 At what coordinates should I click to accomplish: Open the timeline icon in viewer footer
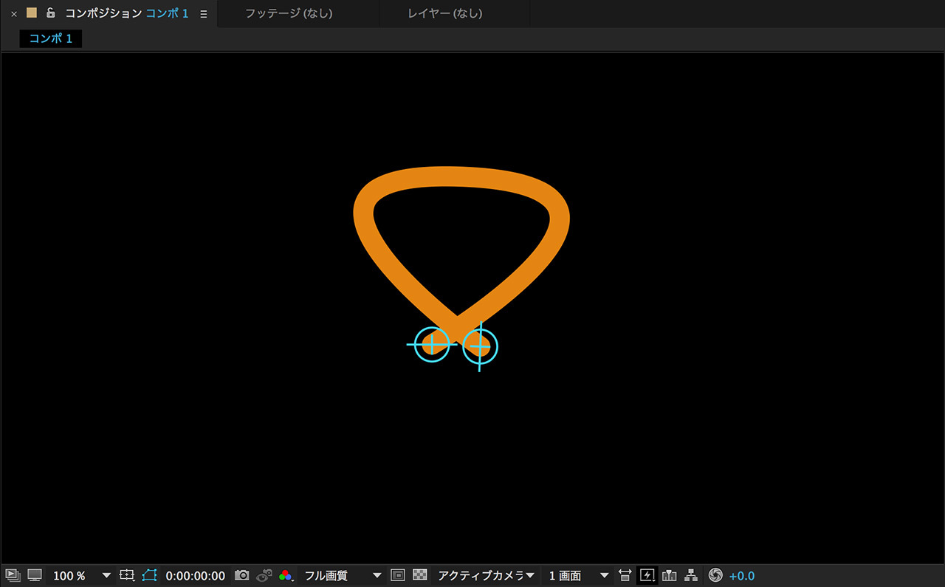[x=670, y=575]
